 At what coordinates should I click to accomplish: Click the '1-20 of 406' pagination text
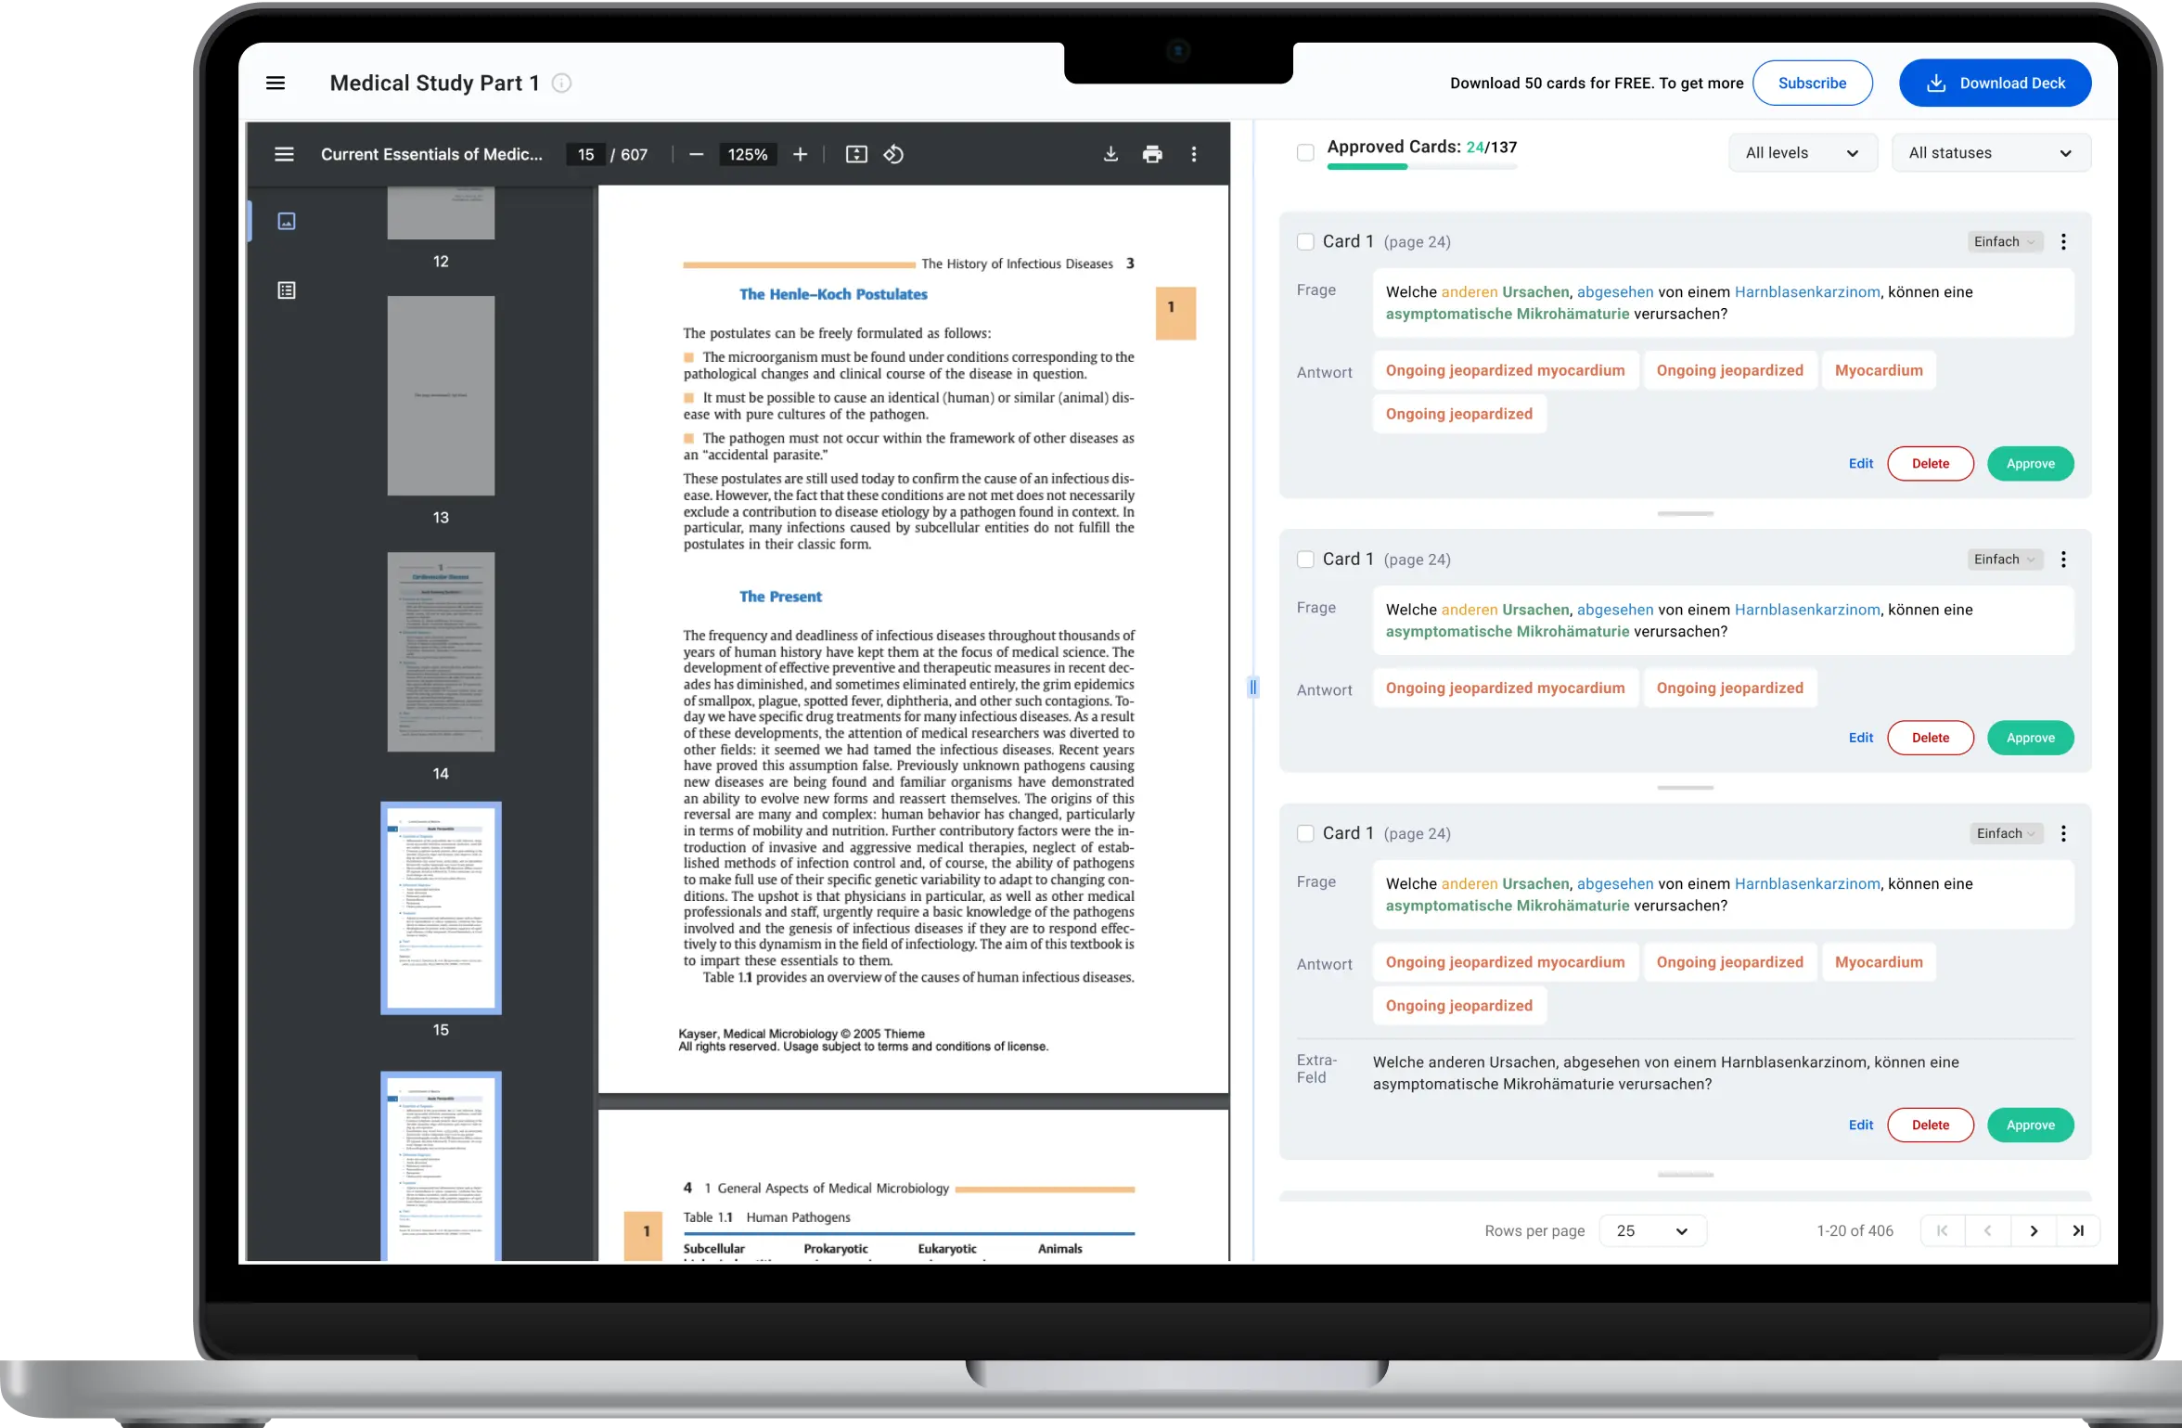[1855, 1230]
